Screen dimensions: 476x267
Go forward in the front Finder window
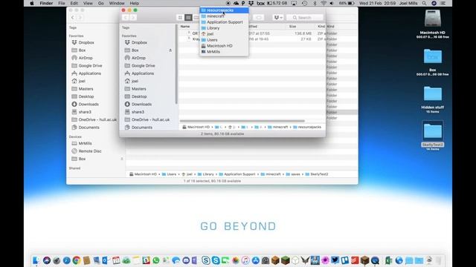(133, 18)
